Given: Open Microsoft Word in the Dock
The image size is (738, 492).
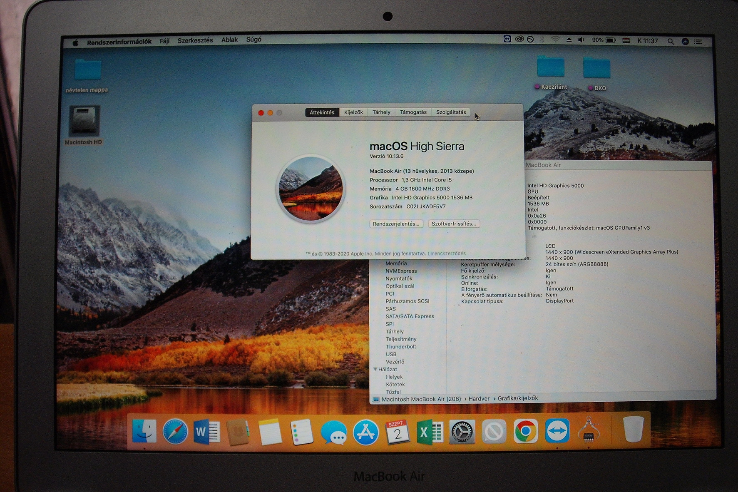Looking at the screenshot, I should (x=206, y=432).
